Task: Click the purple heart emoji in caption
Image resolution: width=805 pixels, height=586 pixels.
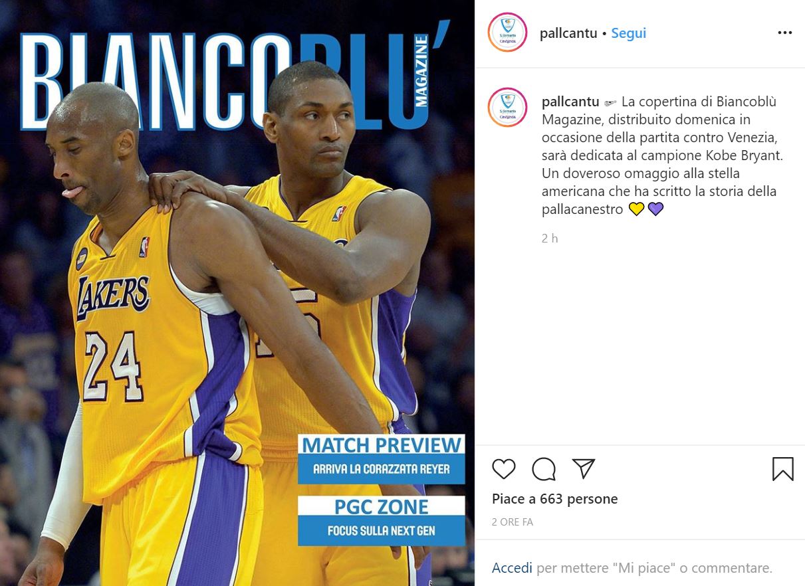Action: tap(655, 209)
